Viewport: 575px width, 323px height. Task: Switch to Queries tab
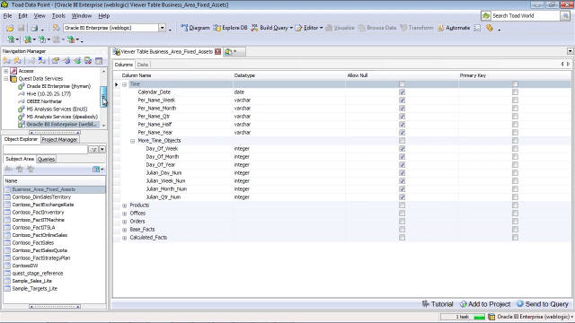click(x=46, y=160)
